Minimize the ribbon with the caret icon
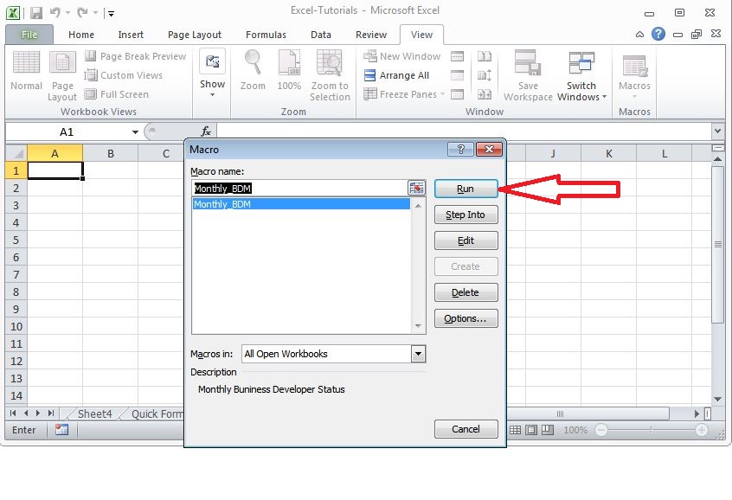This screenshot has width=732, height=500. pyautogui.click(x=639, y=34)
